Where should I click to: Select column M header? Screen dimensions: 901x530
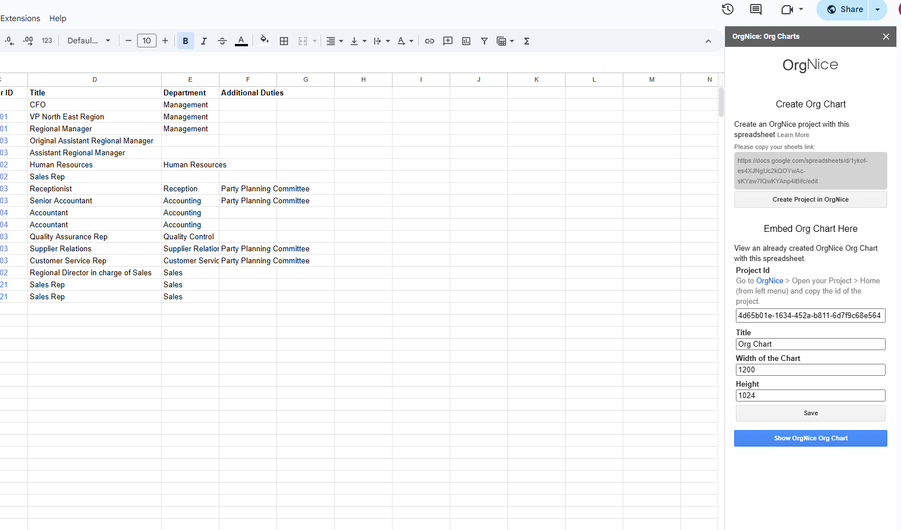point(652,79)
